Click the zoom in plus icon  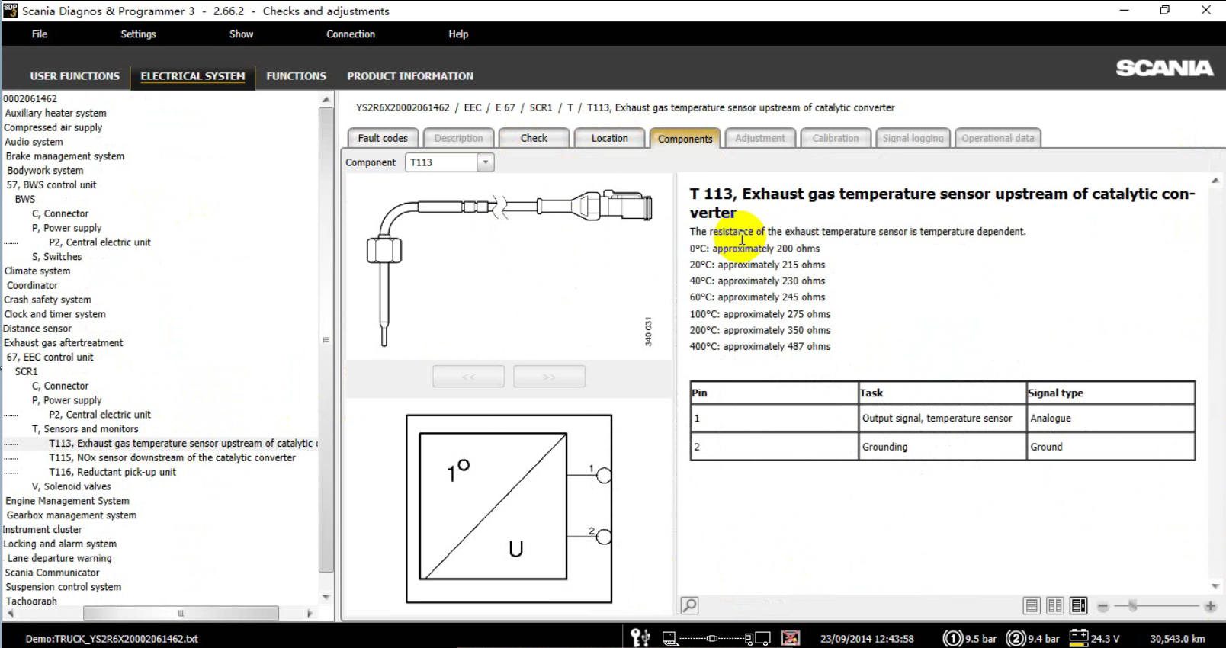(x=1210, y=607)
